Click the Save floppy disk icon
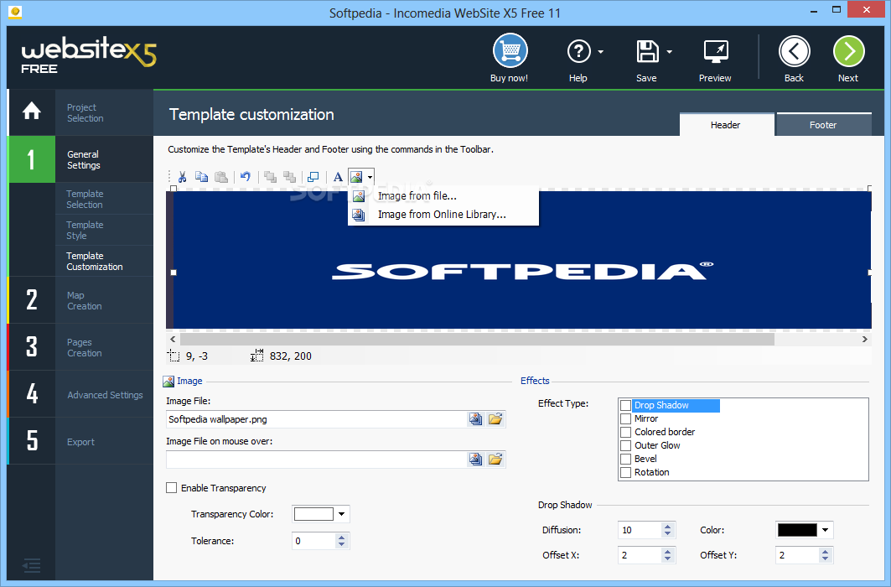891x587 pixels. pyautogui.click(x=647, y=52)
